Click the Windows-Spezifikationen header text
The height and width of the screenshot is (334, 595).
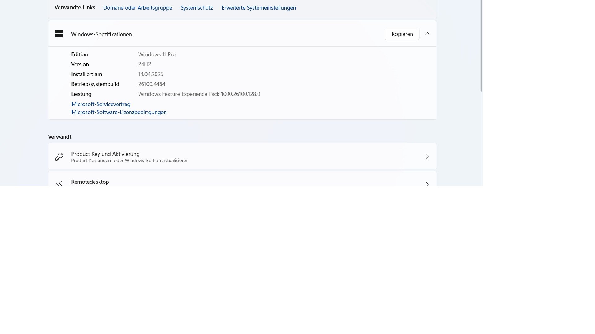pos(101,34)
